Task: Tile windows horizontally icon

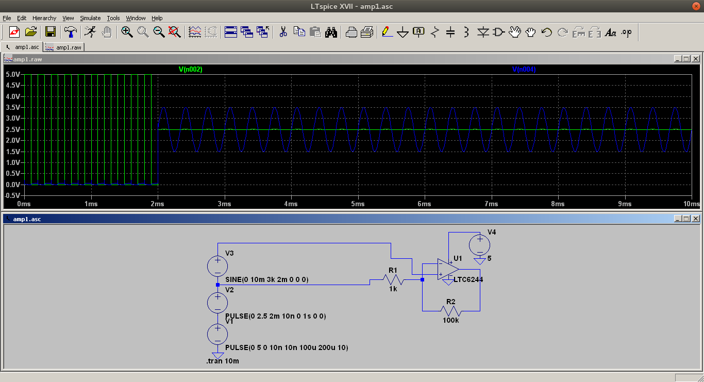Action: point(231,32)
